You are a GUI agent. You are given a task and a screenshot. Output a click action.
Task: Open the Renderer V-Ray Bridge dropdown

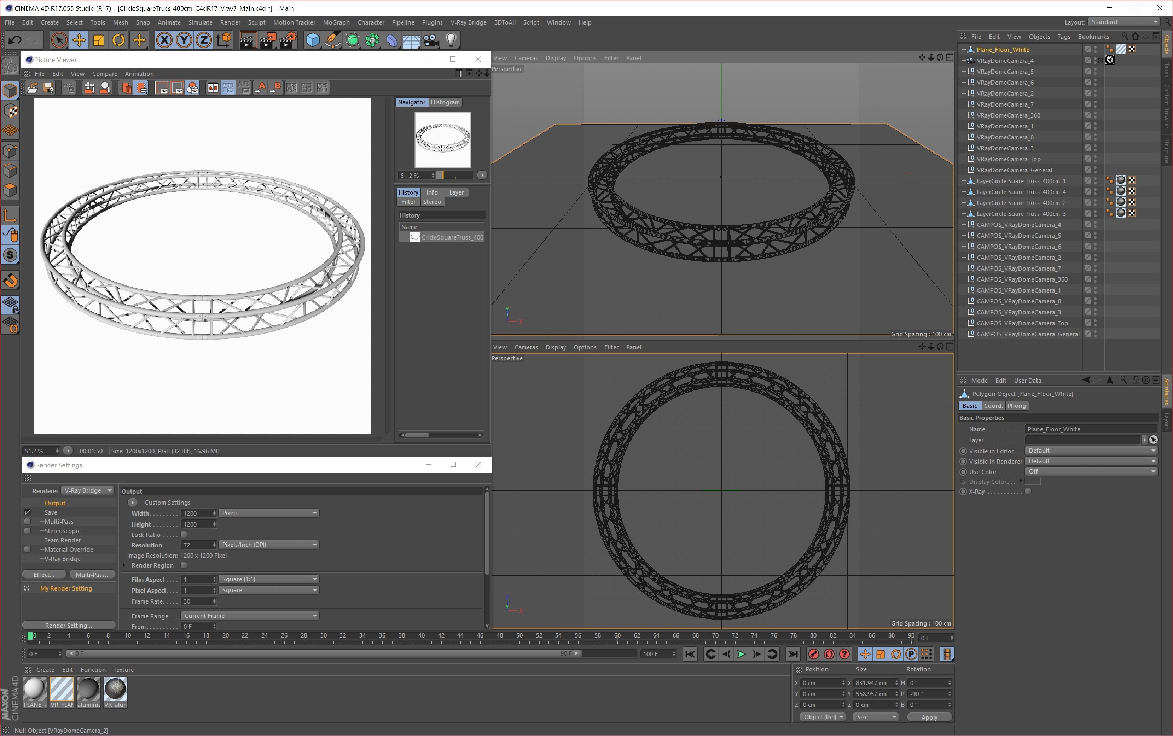88,490
